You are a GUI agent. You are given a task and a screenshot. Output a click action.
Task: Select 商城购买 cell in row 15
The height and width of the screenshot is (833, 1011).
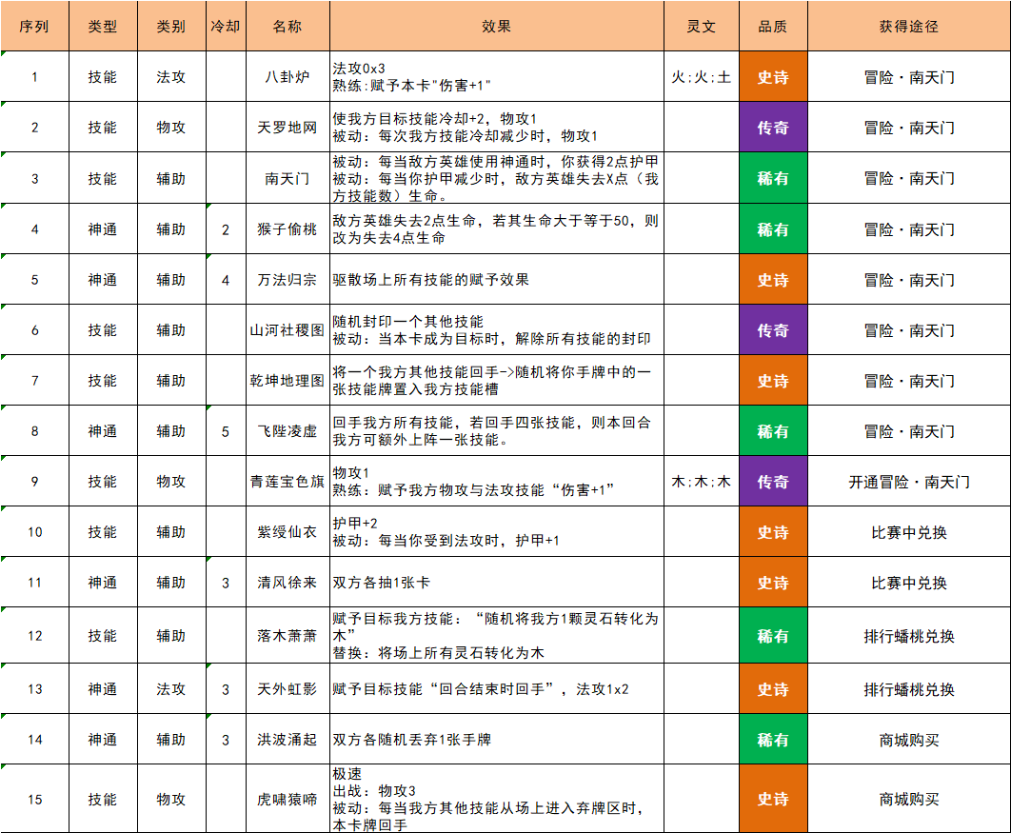(x=909, y=799)
